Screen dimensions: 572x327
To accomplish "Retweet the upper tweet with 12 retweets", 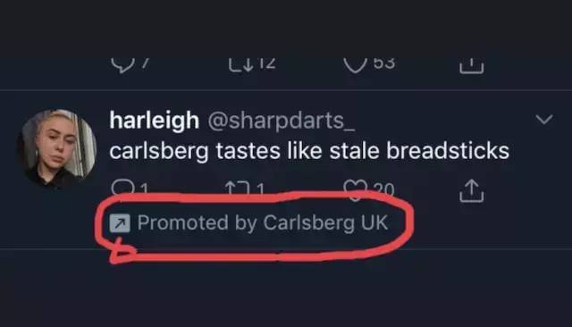I will pyautogui.click(x=240, y=64).
